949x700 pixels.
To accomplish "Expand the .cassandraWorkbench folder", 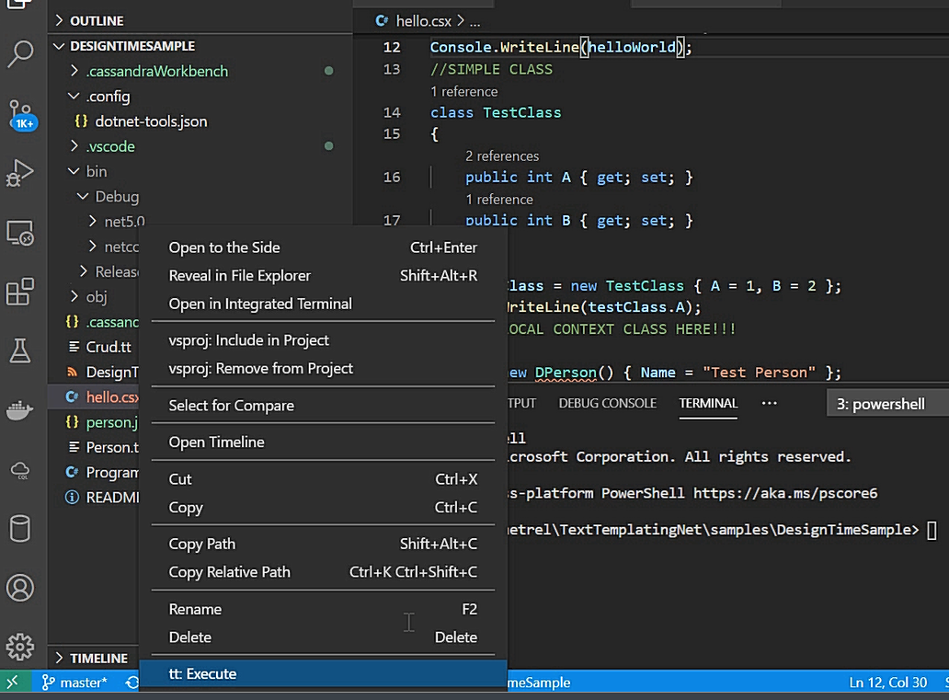I will (x=74, y=71).
